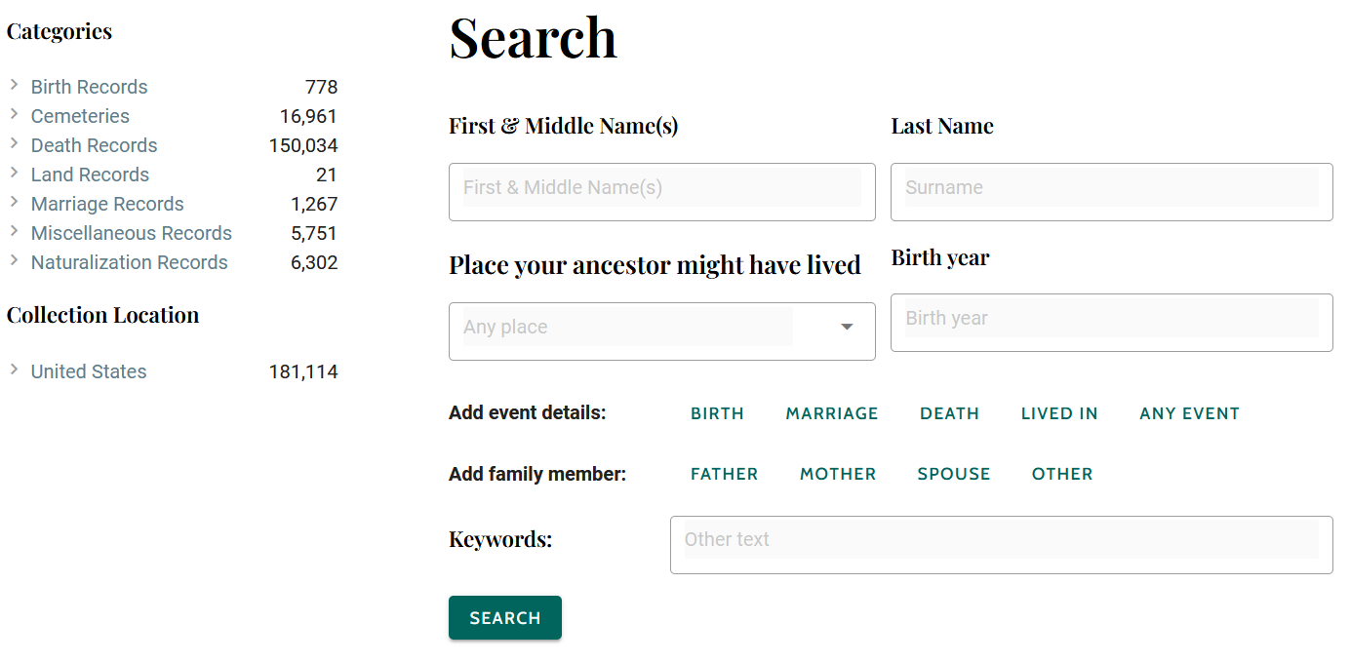Screen dimensions: 1350x662
Task: Open the Miscellaneous Records category link
Action: [x=131, y=233]
